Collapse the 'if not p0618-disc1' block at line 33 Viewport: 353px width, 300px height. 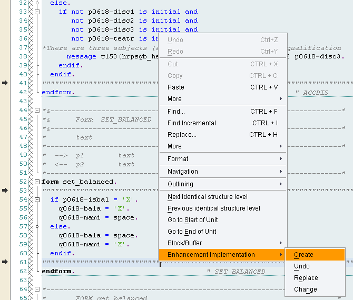37,12
